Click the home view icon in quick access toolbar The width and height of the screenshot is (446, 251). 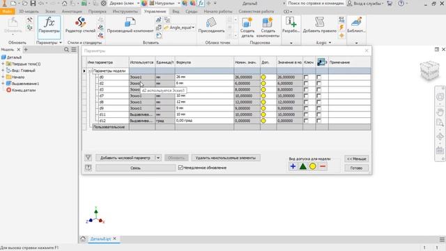[65, 3]
